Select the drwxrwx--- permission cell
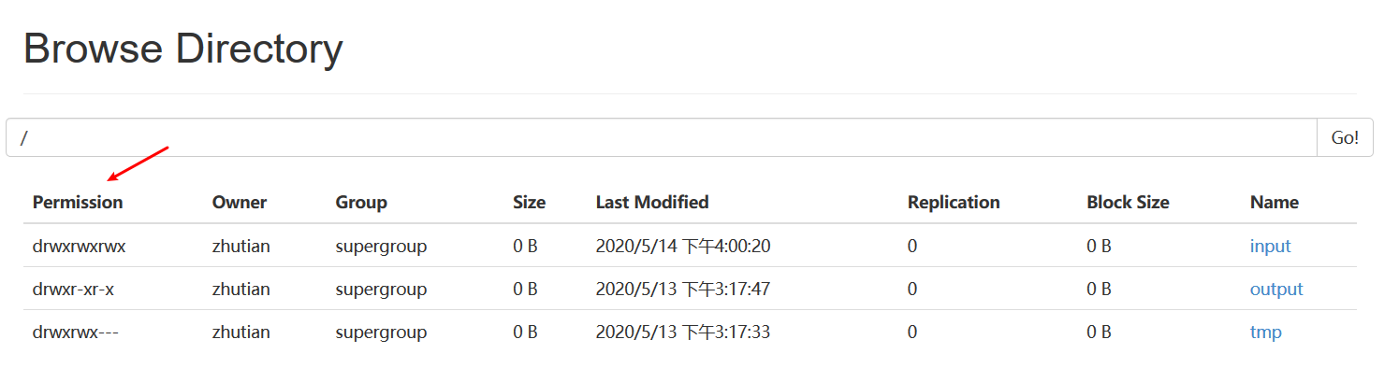The height and width of the screenshot is (368, 1399). pyautogui.click(x=75, y=333)
